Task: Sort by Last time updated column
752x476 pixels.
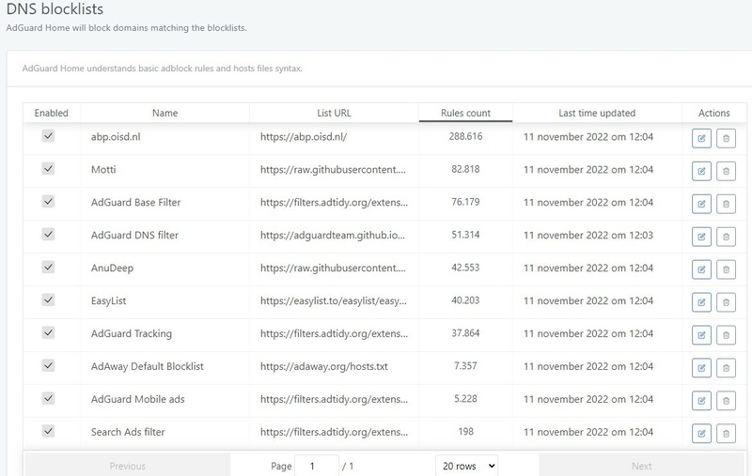Action: tap(597, 113)
